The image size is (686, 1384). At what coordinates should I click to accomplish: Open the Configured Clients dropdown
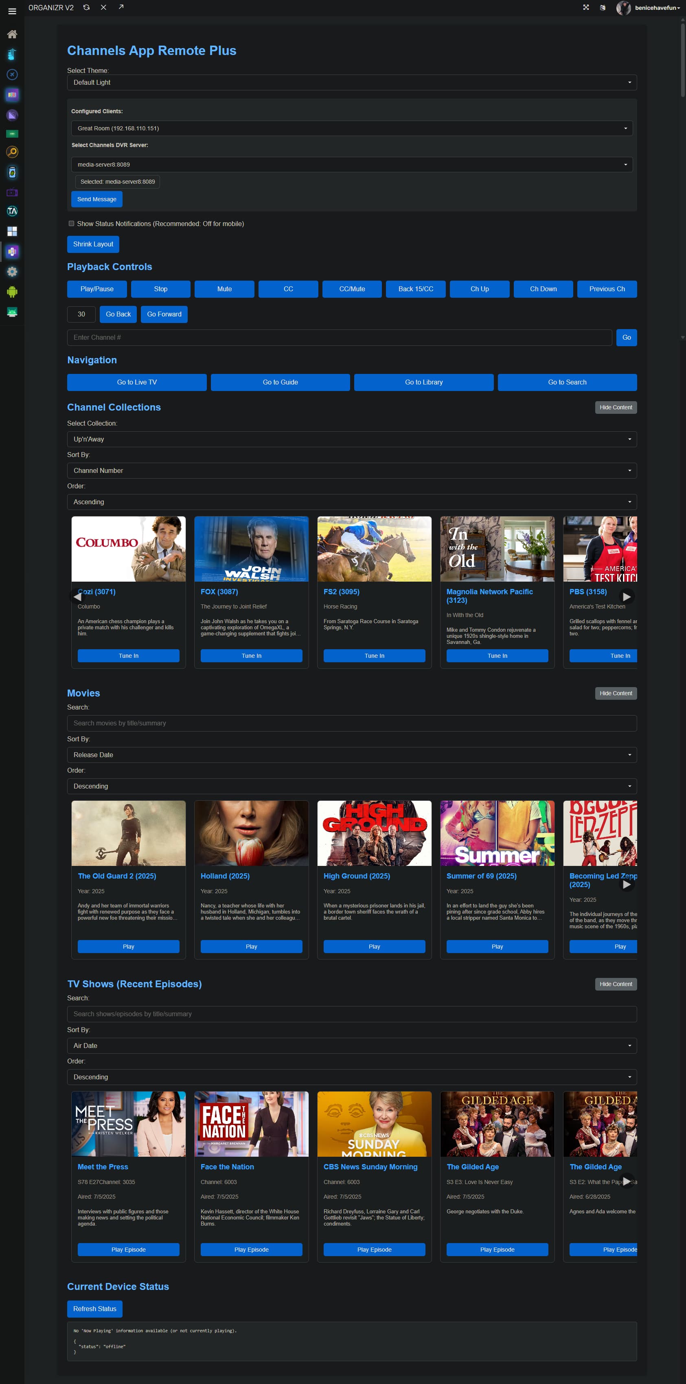coord(351,128)
